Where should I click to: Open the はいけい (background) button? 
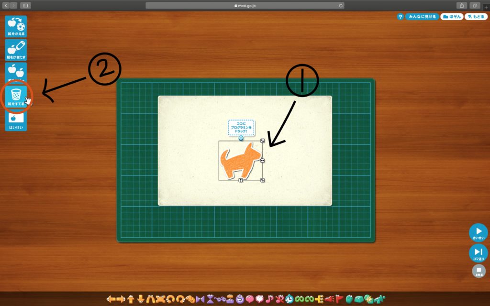coord(16,121)
